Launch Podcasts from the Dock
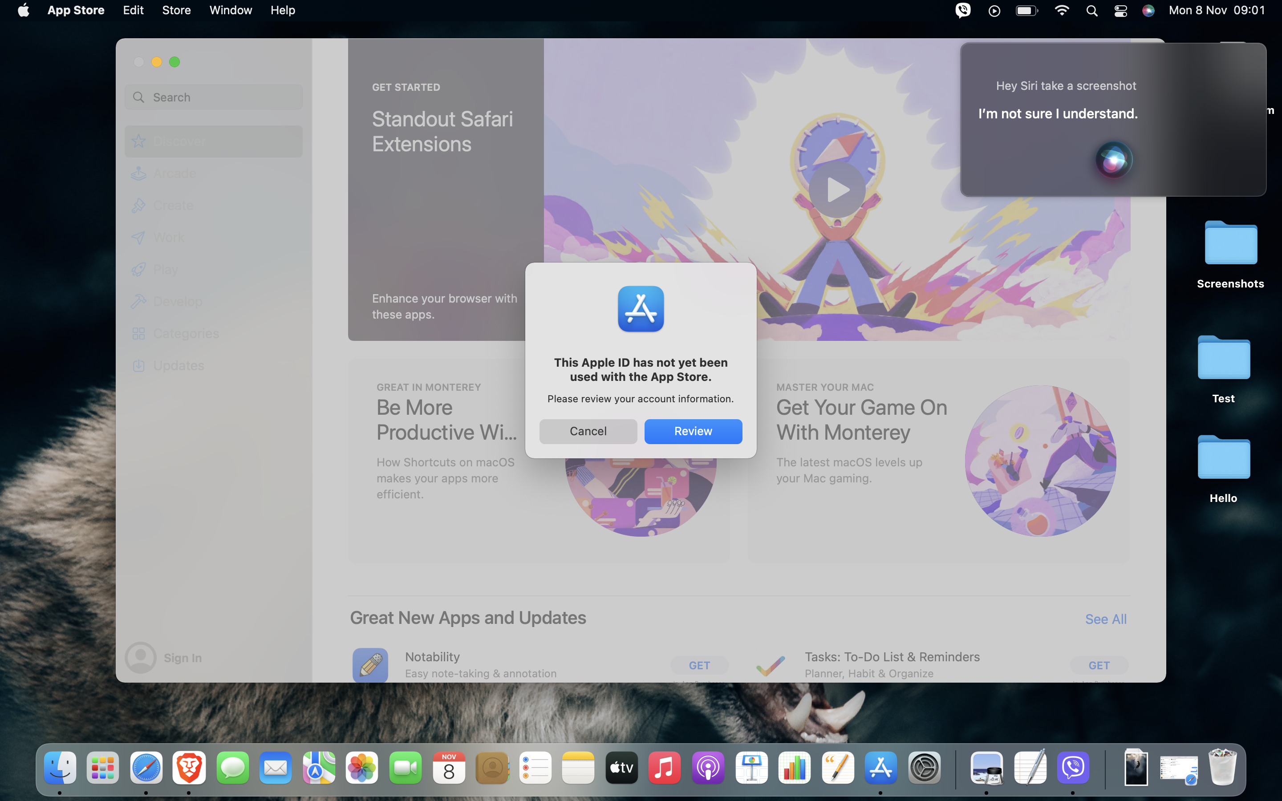 [x=708, y=768]
